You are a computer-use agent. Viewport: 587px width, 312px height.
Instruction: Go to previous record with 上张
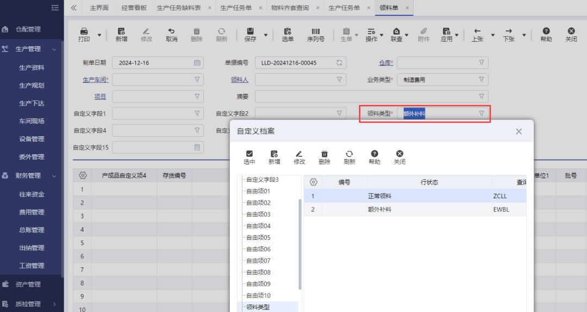click(477, 35)
